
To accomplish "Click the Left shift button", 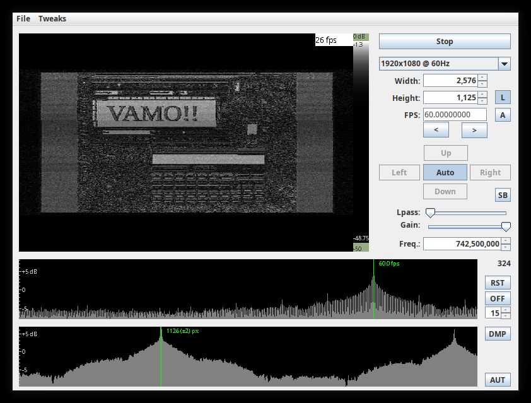I will tap(399, 172).
